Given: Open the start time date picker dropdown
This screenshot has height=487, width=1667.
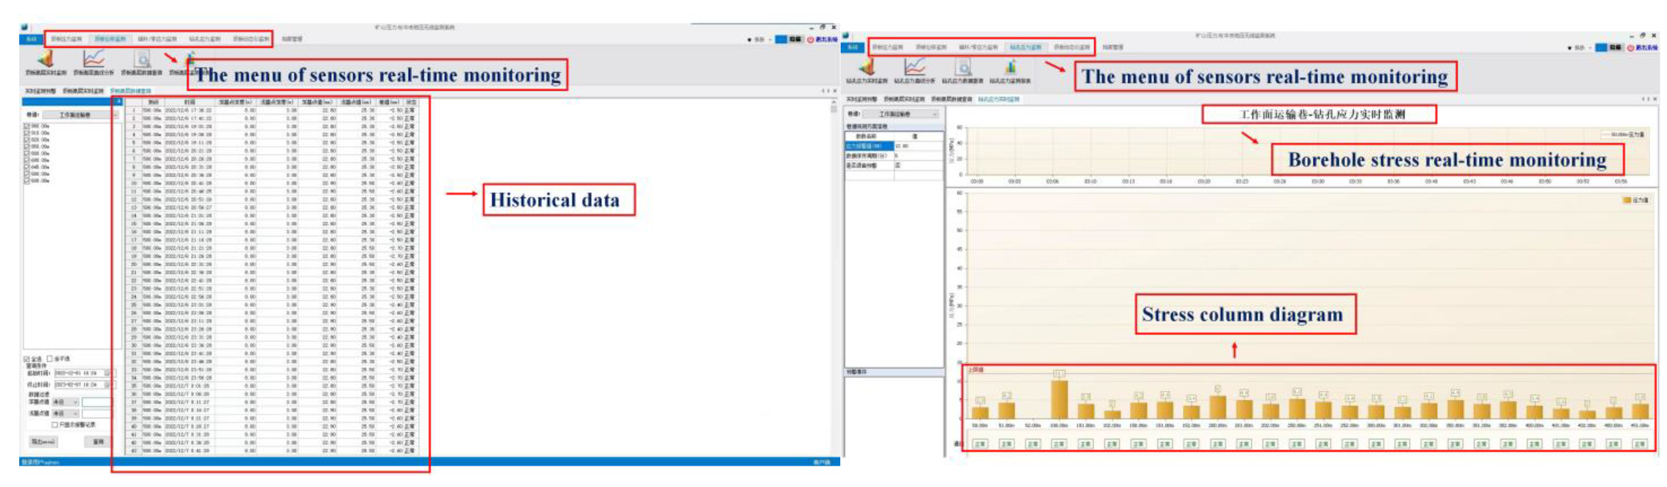Looking at the screenshot, I should click(x=107, y=373).
